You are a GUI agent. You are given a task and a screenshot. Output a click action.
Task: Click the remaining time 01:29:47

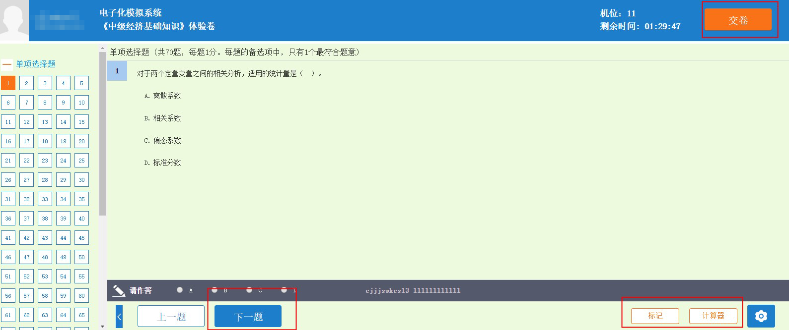point(662,26)
